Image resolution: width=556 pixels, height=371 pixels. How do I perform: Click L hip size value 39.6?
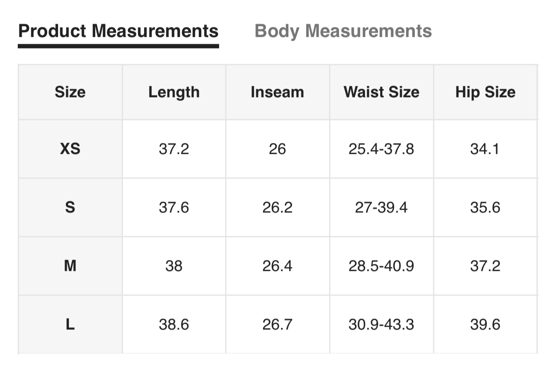pyautogui.click(x=485, y=324)
